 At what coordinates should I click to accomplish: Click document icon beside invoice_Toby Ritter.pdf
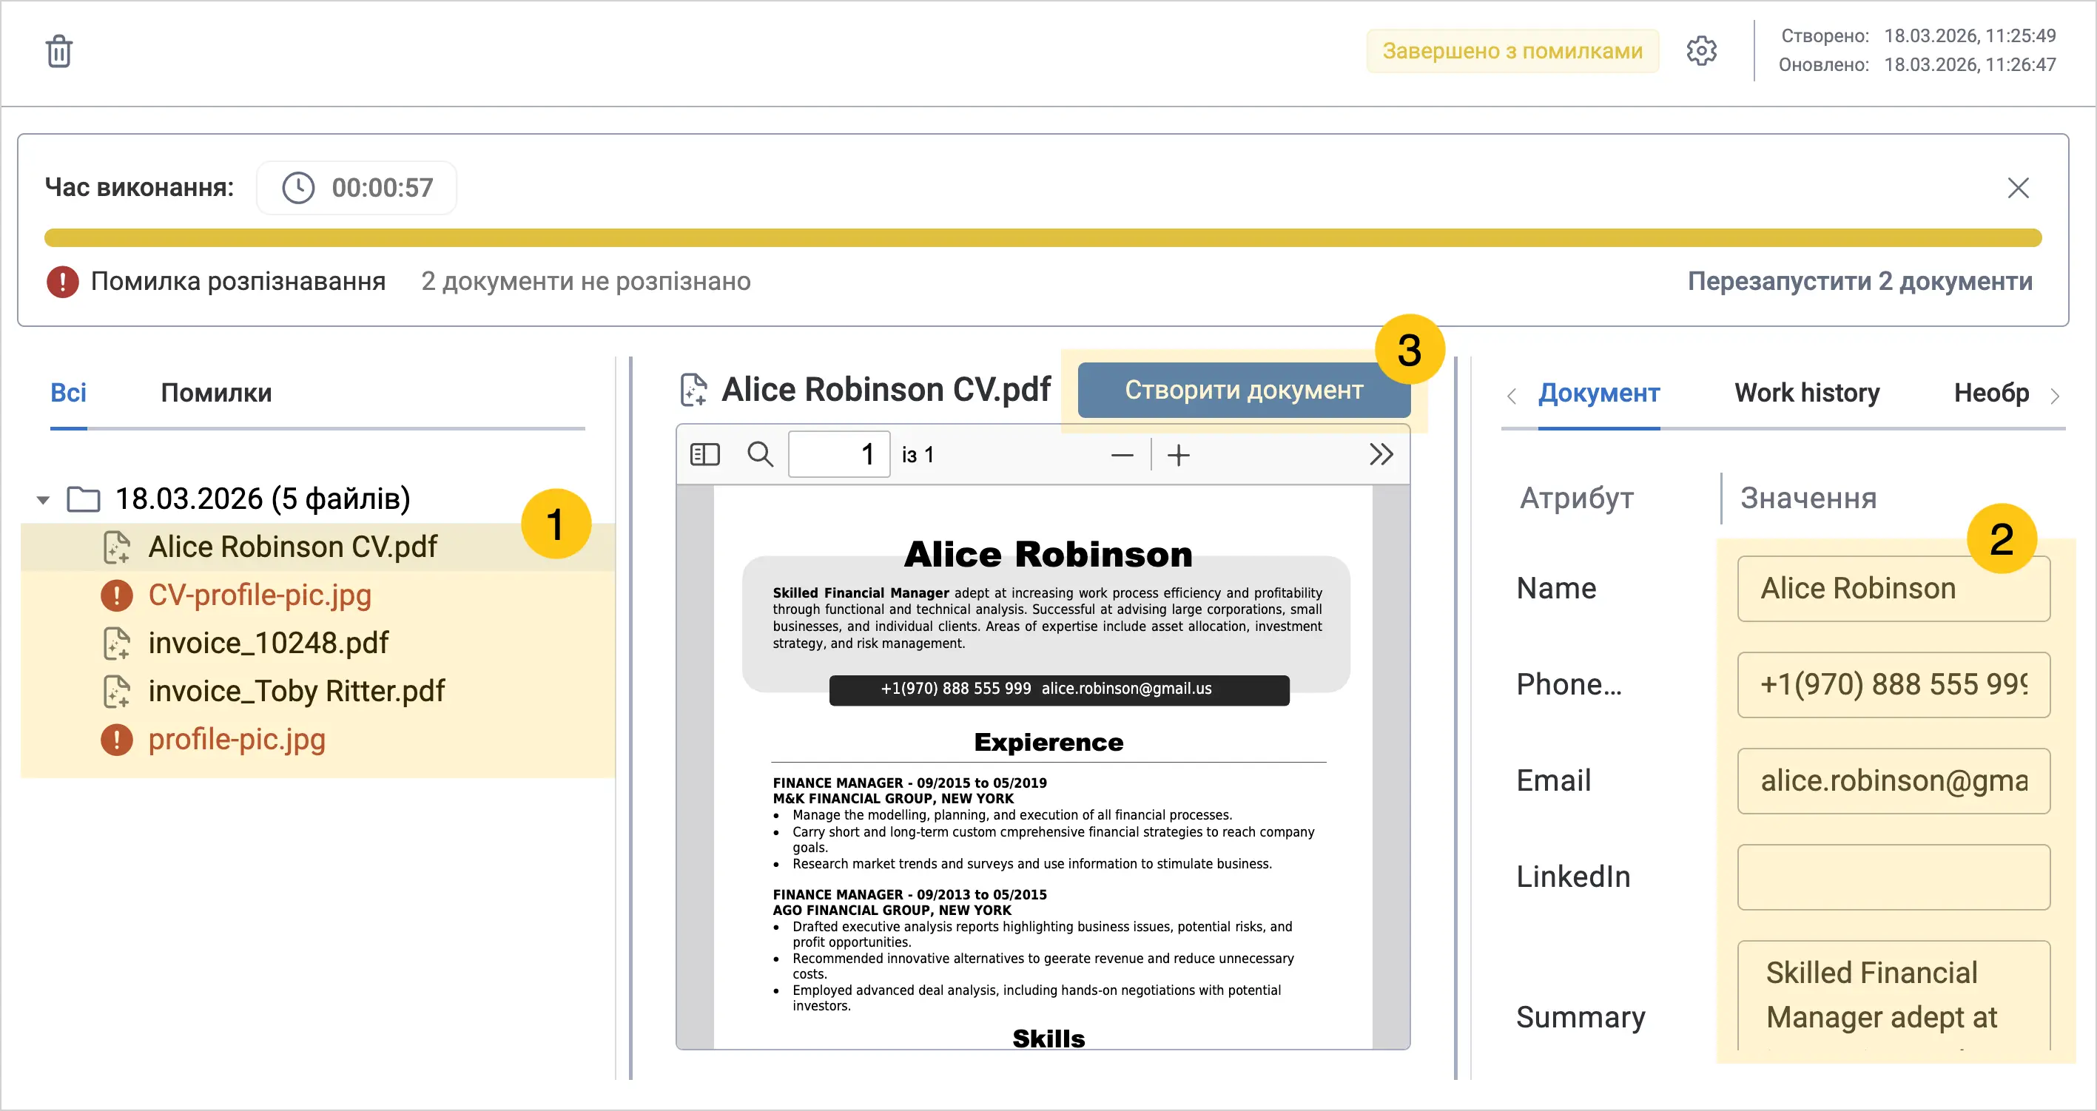click(116, 691)
